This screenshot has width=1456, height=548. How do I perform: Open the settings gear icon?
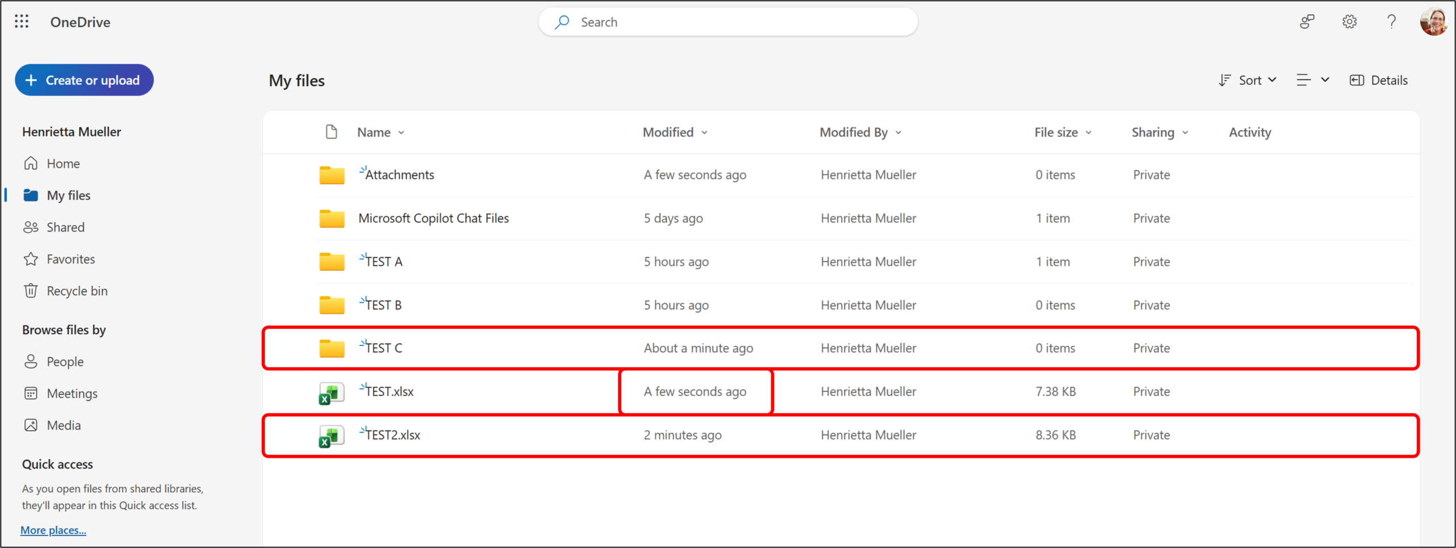pos(1349,22)
